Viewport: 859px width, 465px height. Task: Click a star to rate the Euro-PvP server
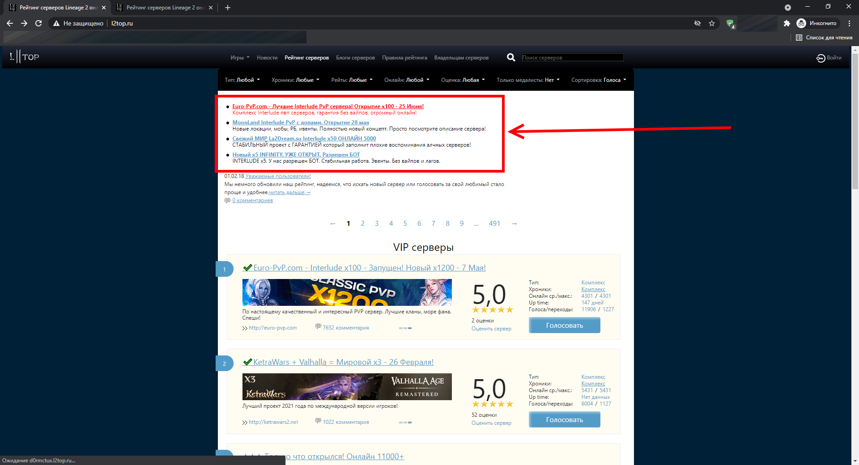[492, 309]
